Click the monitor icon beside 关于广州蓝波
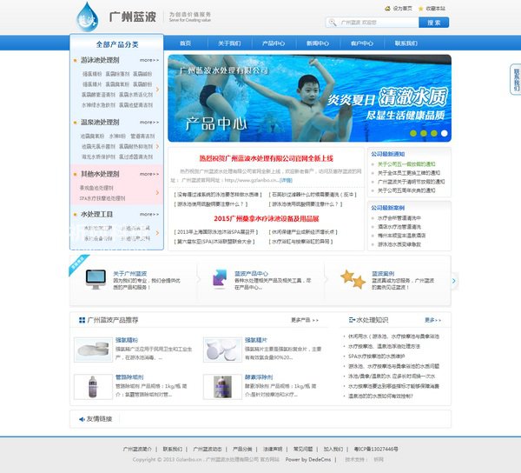The height and width of the screenshot is (473, 521). pyautogui.click(x=96, y=279)
